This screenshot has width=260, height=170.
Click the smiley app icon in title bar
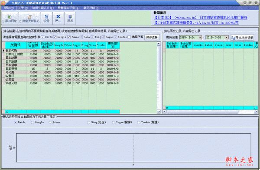click(3, 3)
